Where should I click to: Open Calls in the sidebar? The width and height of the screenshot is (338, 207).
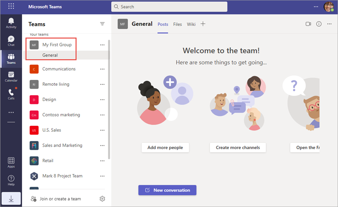11,94
